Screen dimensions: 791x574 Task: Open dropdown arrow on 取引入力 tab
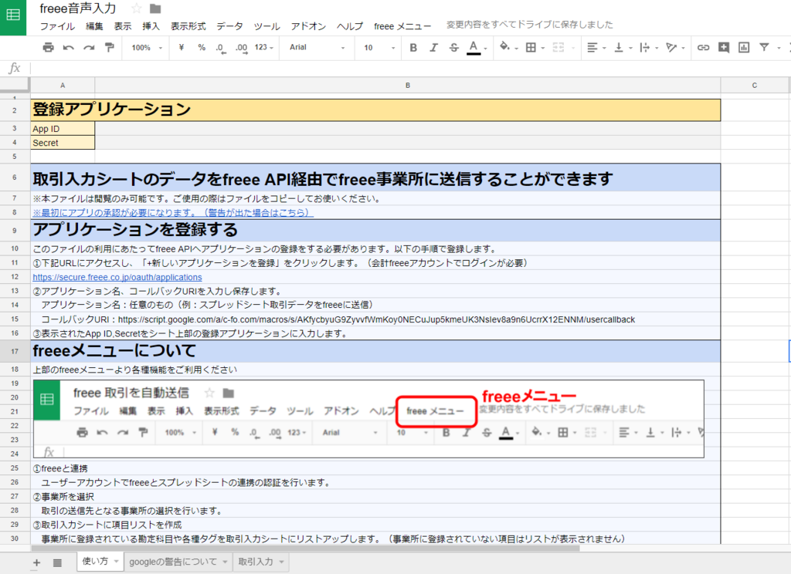click(x=281, y=562)
